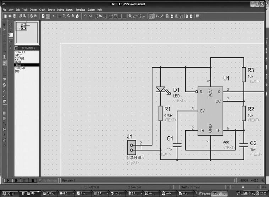
Task: Select the Generator mode sine wave tool
Action: (5, 85)
